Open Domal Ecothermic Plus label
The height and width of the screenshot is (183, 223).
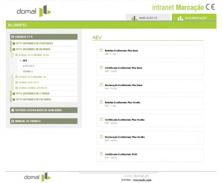point(34,55)
